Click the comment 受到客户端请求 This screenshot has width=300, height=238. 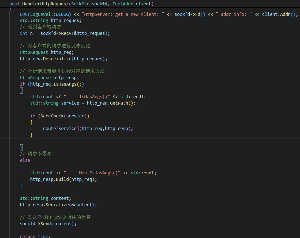pos(40,27)
